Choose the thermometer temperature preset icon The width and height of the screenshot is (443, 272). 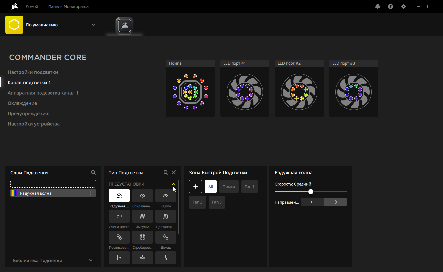(166, 258)
